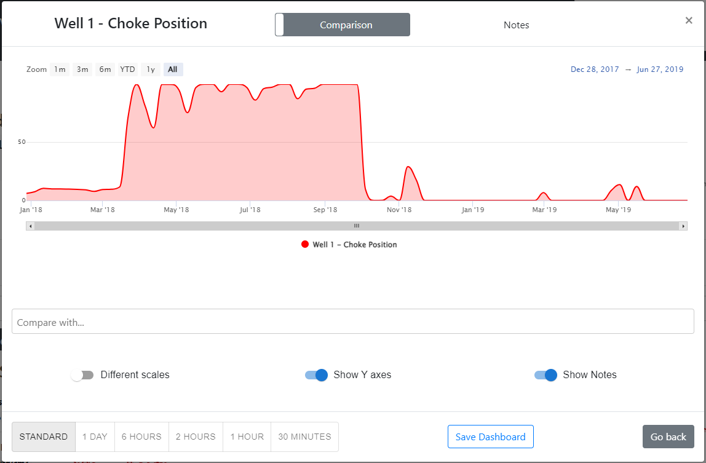This screenshot has width=706, height=463.
Task: Zoom chart to YTD range
Action: [127, 69]
